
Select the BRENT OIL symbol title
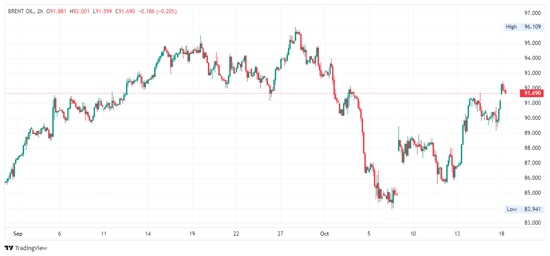click(x=22, y=11)
